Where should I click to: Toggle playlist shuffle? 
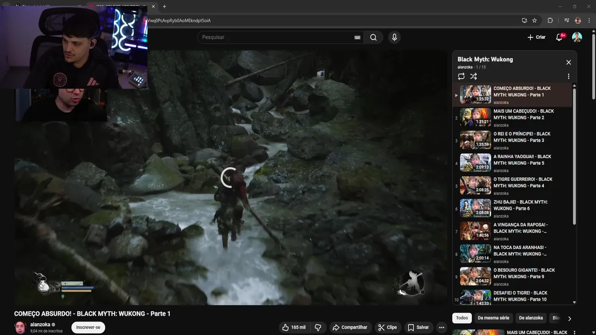tap(474, 76)
